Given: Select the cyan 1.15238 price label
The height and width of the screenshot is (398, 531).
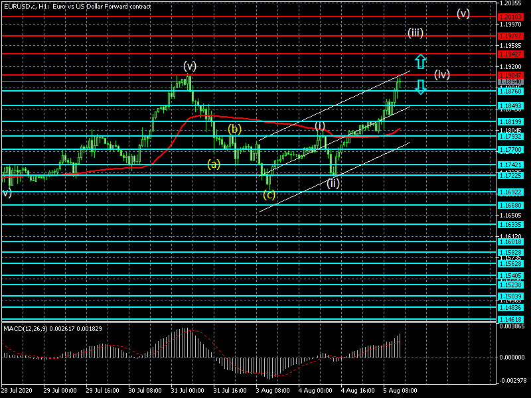Looking at the screenshot, I should 510,285.
